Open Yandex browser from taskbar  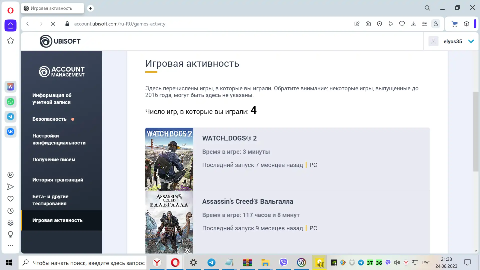coord(157,263)
